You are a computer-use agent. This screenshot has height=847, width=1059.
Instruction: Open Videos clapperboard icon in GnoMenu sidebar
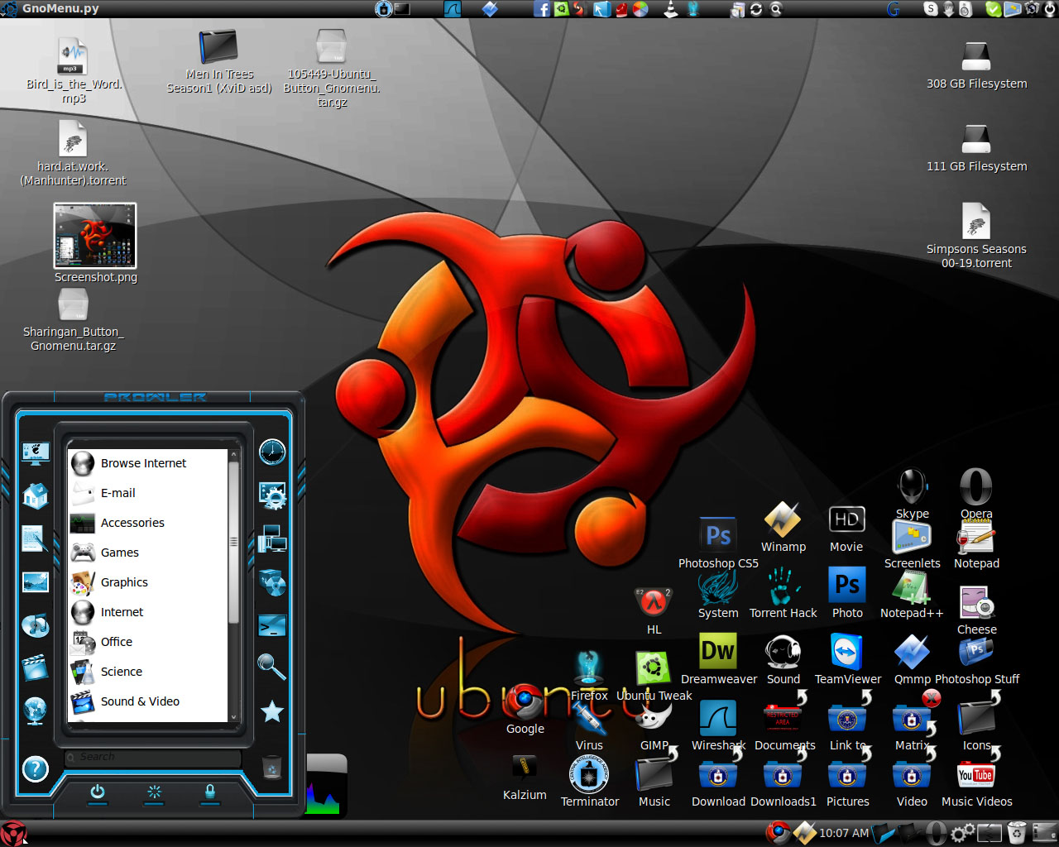coord(36,668)
